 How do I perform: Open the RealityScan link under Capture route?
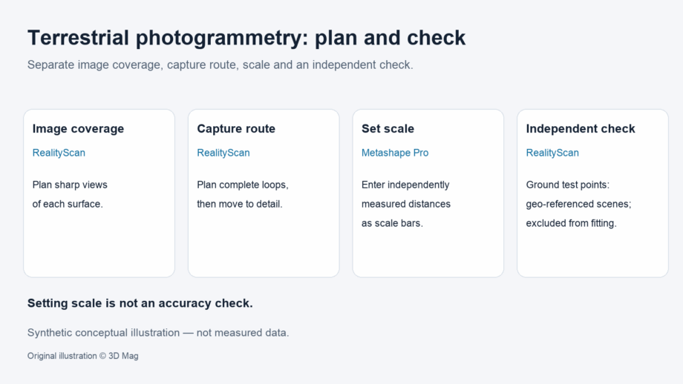tap(223, 153)
